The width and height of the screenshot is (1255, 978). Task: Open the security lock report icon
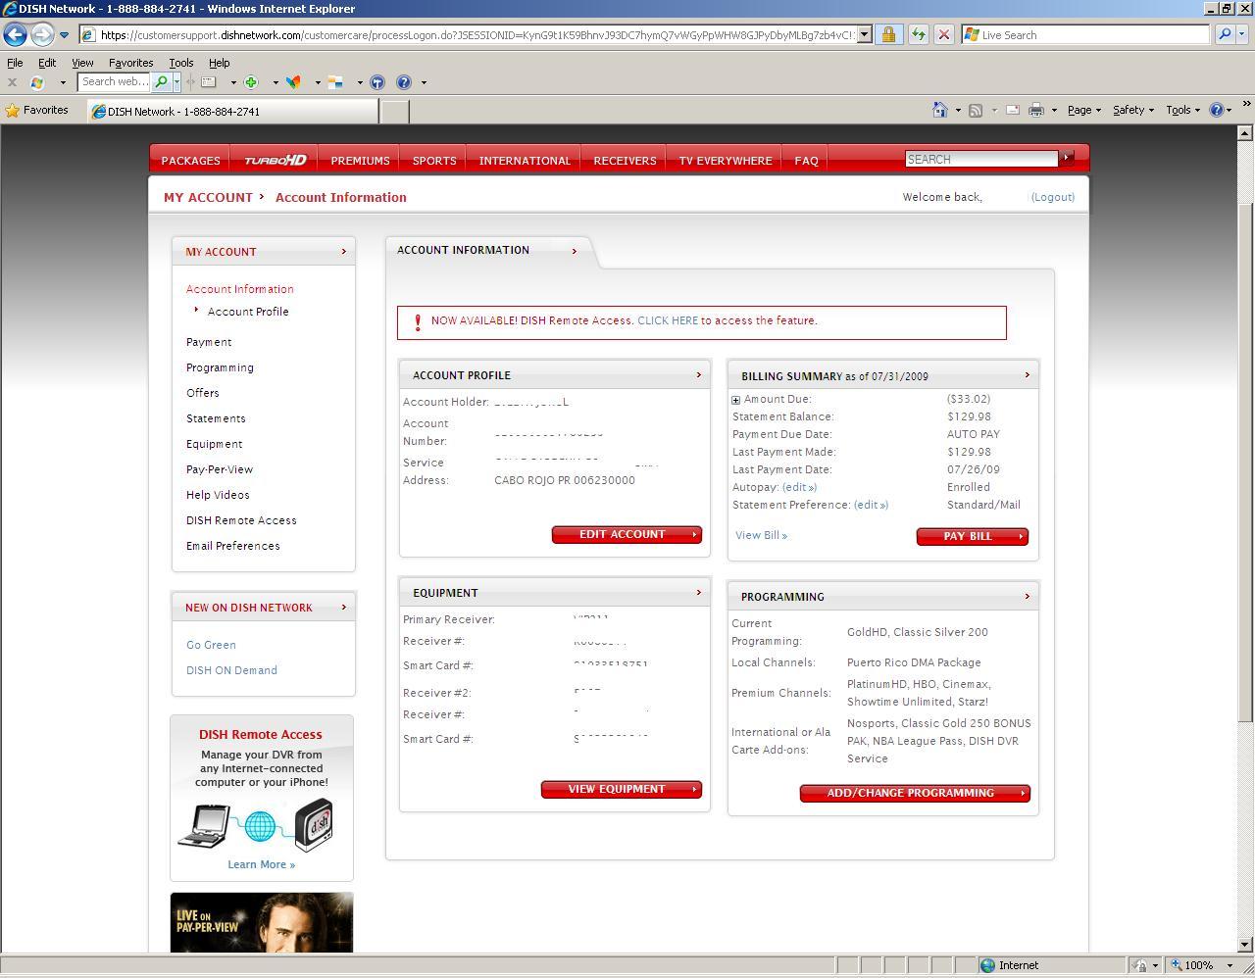(888, 34)
